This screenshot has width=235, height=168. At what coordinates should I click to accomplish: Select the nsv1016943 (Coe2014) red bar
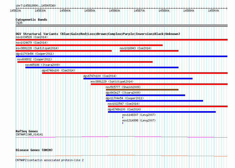149,51
